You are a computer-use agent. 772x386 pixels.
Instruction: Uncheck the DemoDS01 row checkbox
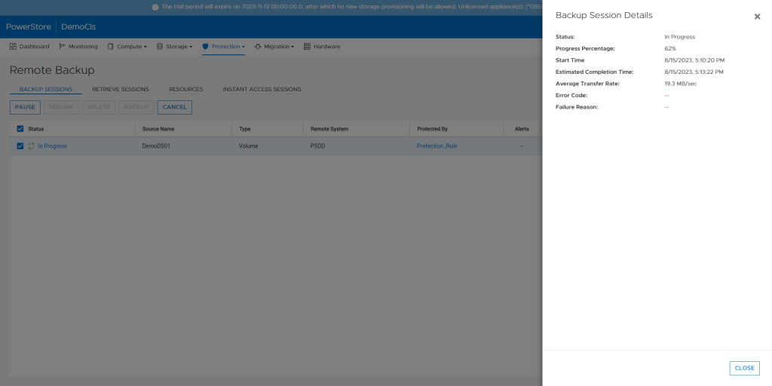coord(20,146)
